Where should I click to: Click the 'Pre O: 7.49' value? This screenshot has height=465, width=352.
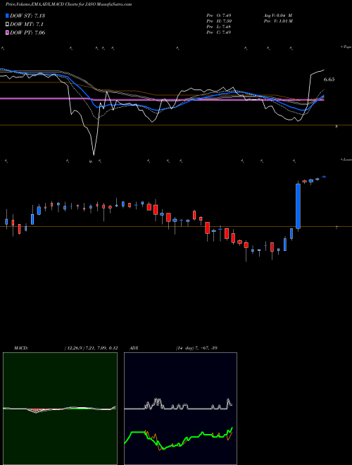point(219,15)
